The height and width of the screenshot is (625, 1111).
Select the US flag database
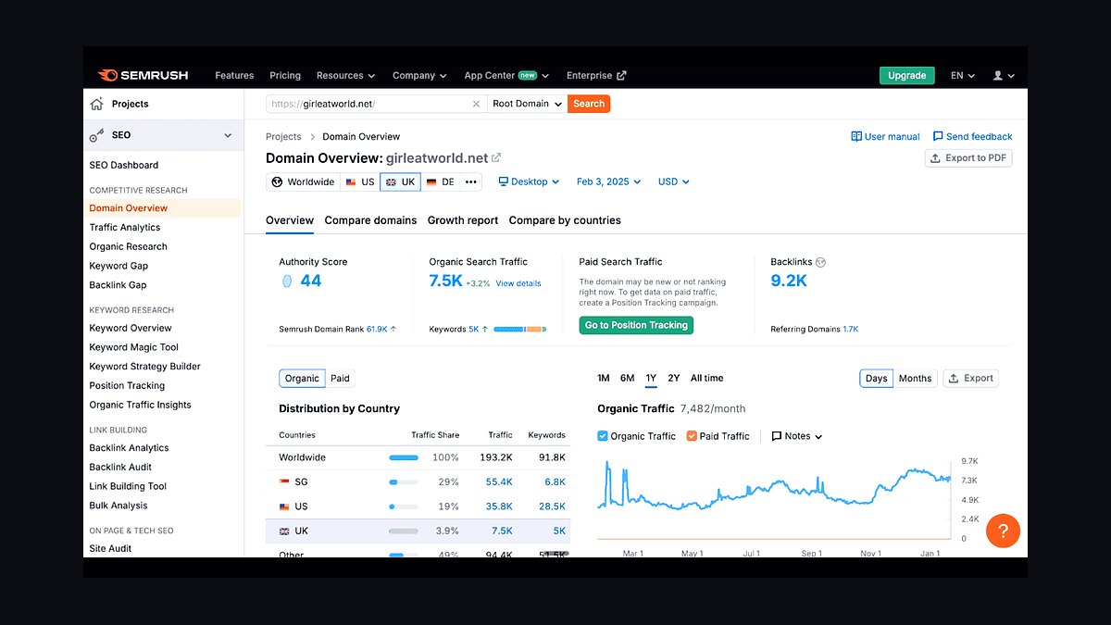(x=359, y=181)
